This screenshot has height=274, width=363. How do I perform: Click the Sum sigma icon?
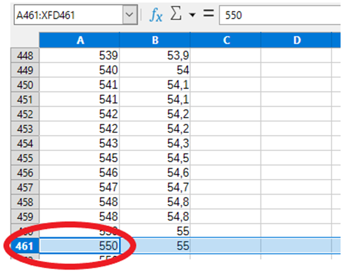pos(176,15)
